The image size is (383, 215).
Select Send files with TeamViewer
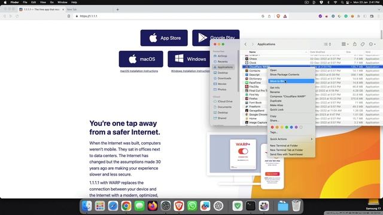pos(286,154)
